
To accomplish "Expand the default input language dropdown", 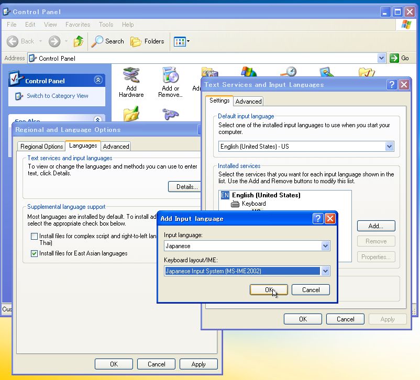I will tap(389, 147).
